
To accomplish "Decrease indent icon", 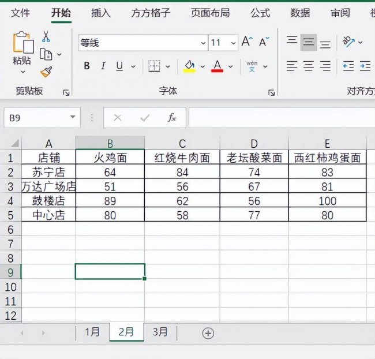I will point(348,66).
